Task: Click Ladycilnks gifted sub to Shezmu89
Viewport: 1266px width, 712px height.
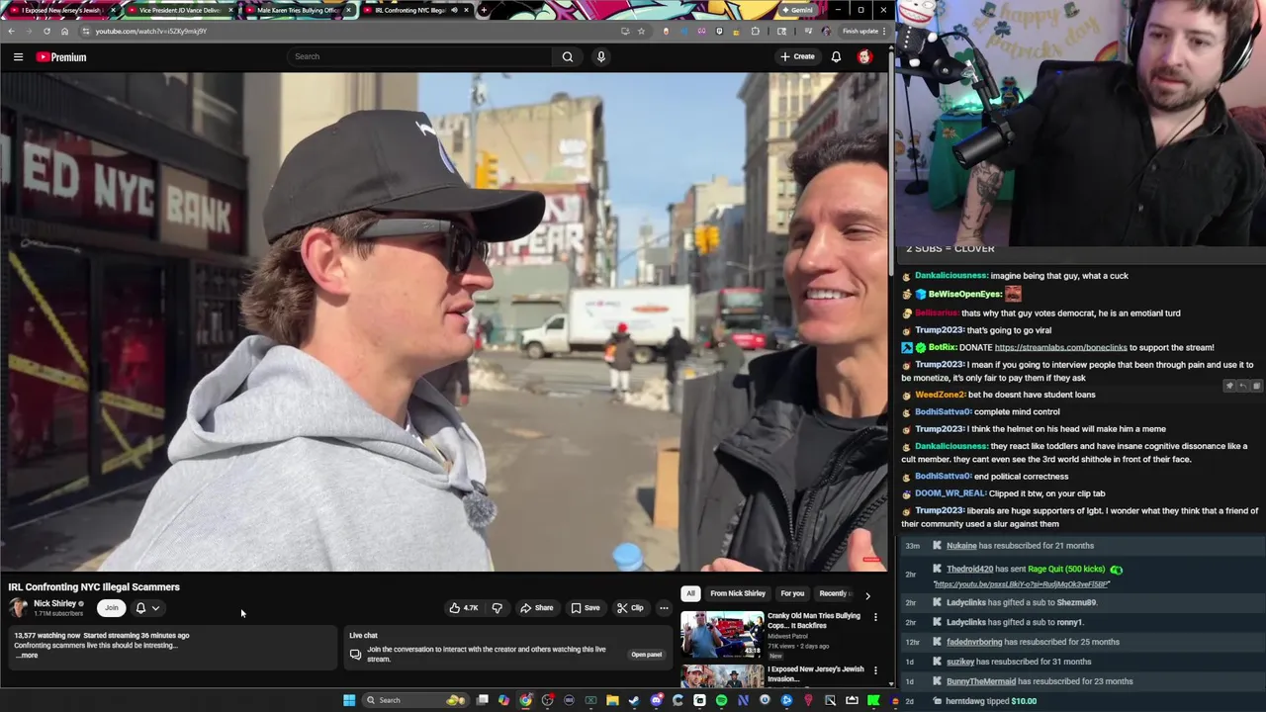Action: pos(1021,603)
